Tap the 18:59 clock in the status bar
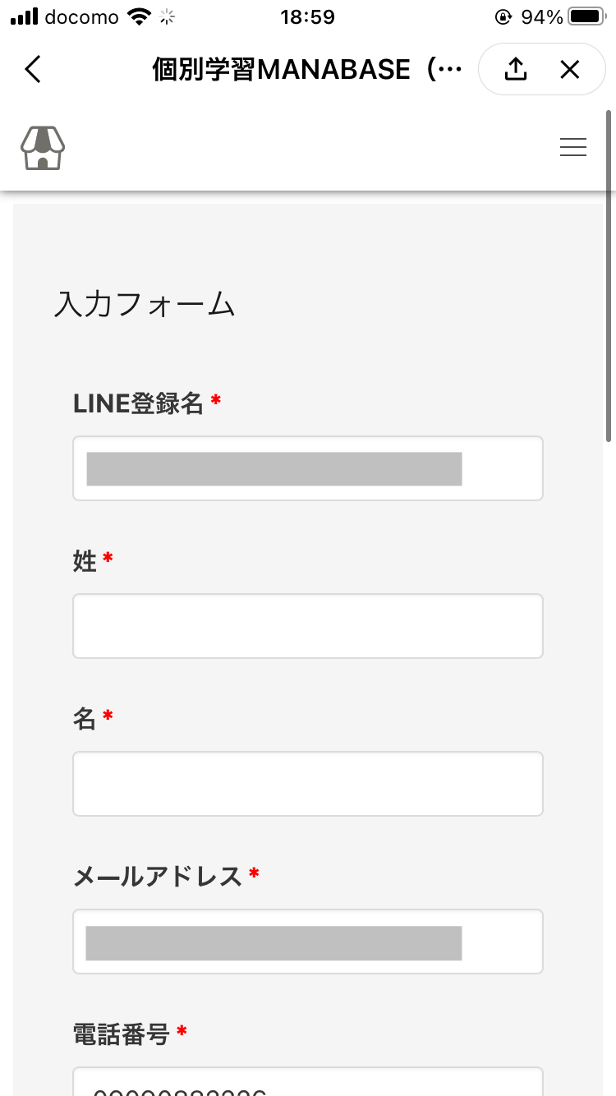The height and width of the screenshot is (1096, 616). point(307,16)
